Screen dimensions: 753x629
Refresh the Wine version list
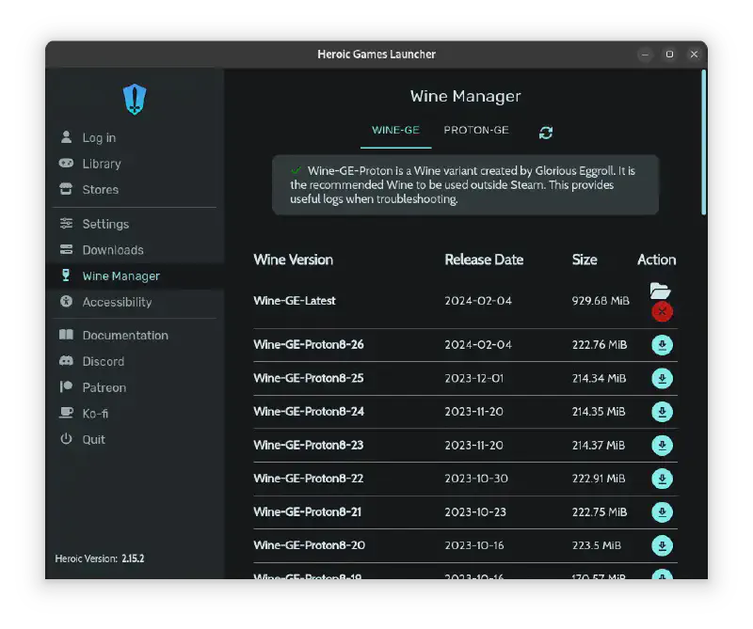[x=546, y=133]
